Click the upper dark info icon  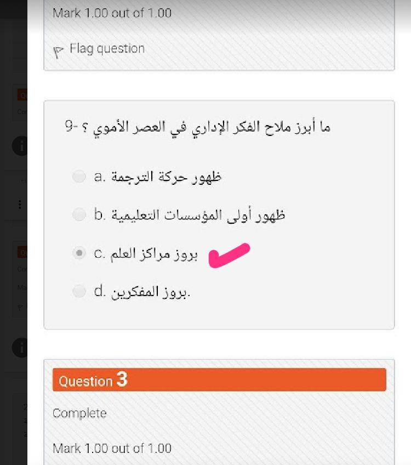pos(20,146)
